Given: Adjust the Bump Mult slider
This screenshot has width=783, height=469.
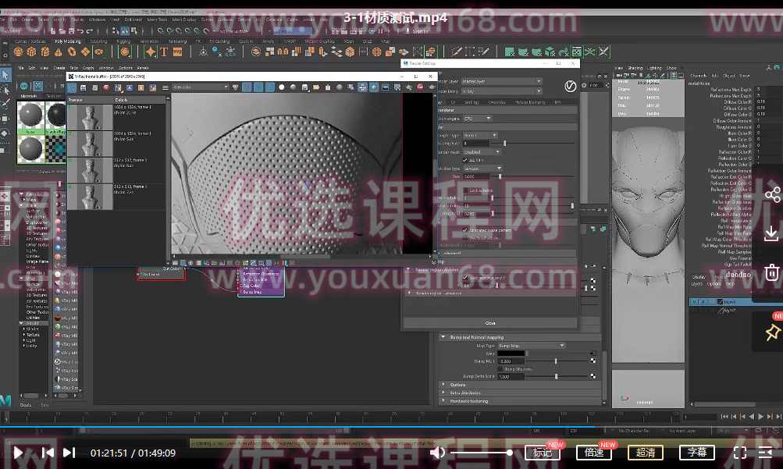Looking at the screenshot, I should [556, 361].
